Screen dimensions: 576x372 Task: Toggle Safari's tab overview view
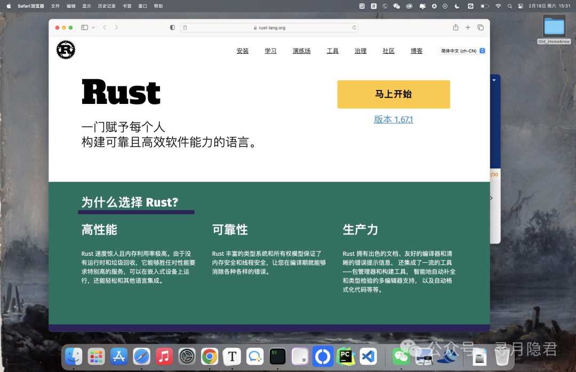pyautogui.click(x=481, y=27)
